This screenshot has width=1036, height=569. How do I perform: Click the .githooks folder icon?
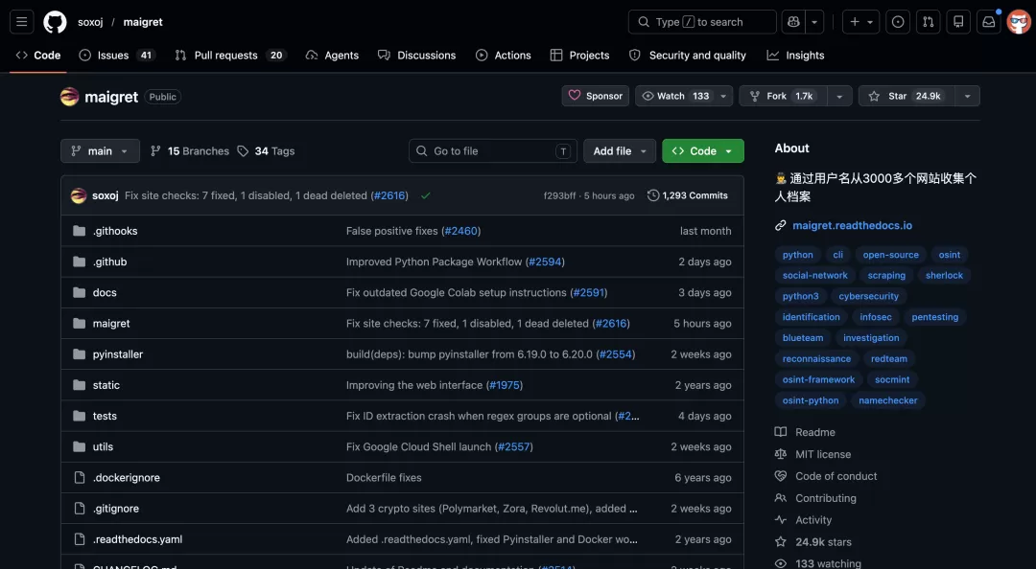tap(80, 231)
